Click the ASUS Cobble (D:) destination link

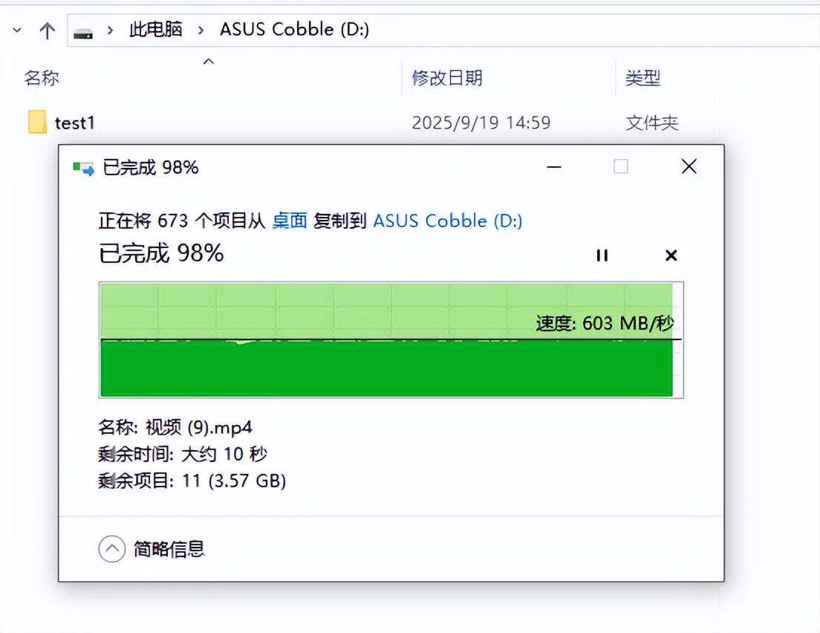tap(448, 221)
